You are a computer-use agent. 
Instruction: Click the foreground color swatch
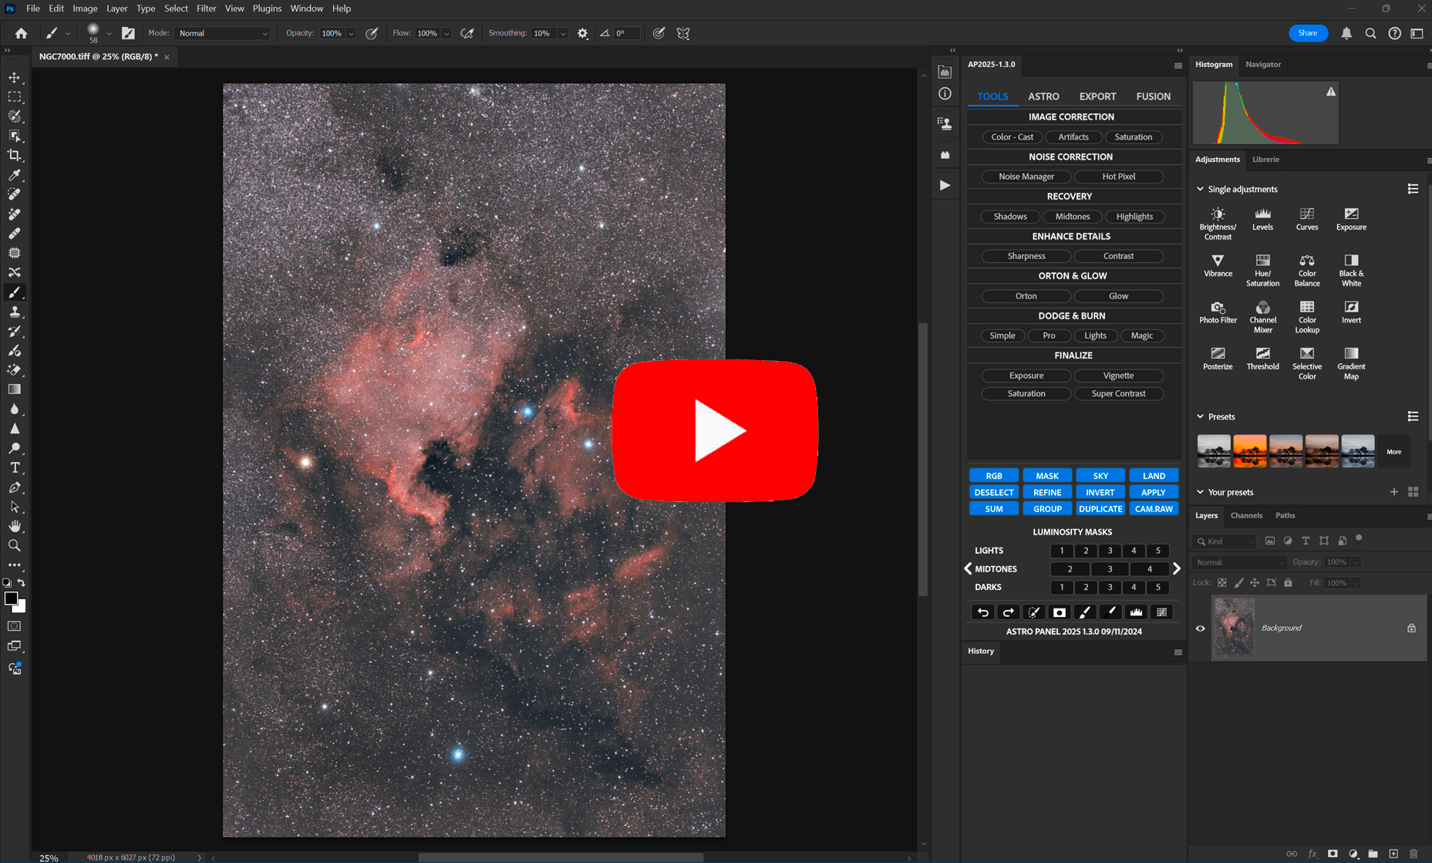click(11, 598)
